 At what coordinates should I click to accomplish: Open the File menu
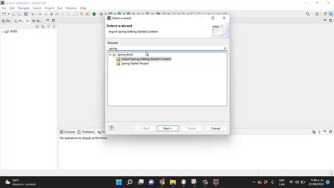[4, 8]
